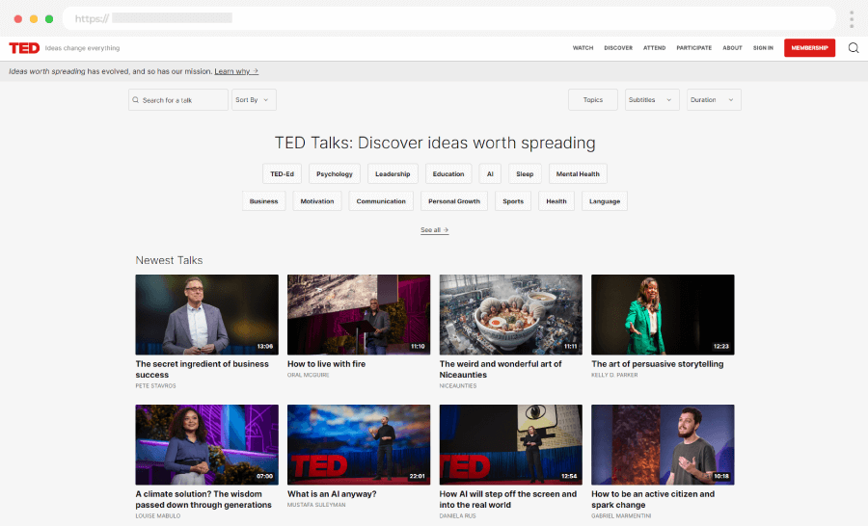Screen dimensions: 868x526
Task: Select the Leadership topic chip
Action: (393, 173)
